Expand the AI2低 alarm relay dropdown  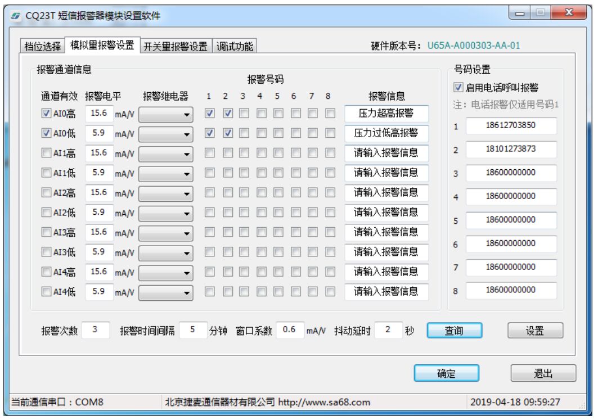[x=165, y=213]
